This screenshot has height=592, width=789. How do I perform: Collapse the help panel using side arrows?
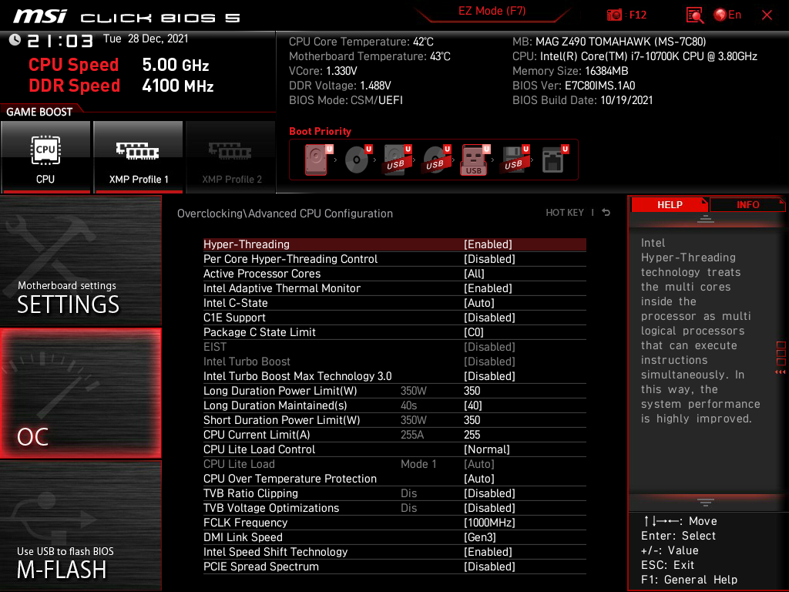point(781,372)
